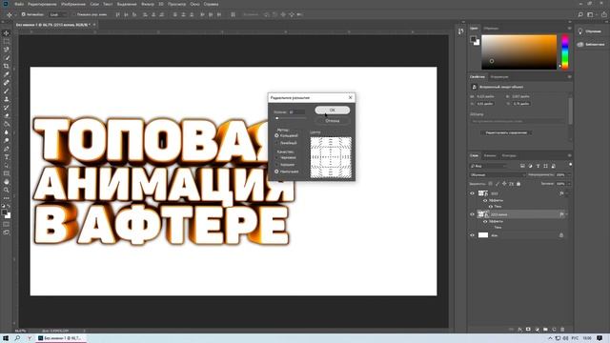Filter layers by type layers icon
Viewport: 610px width, 343px height.
coord(538,166)
